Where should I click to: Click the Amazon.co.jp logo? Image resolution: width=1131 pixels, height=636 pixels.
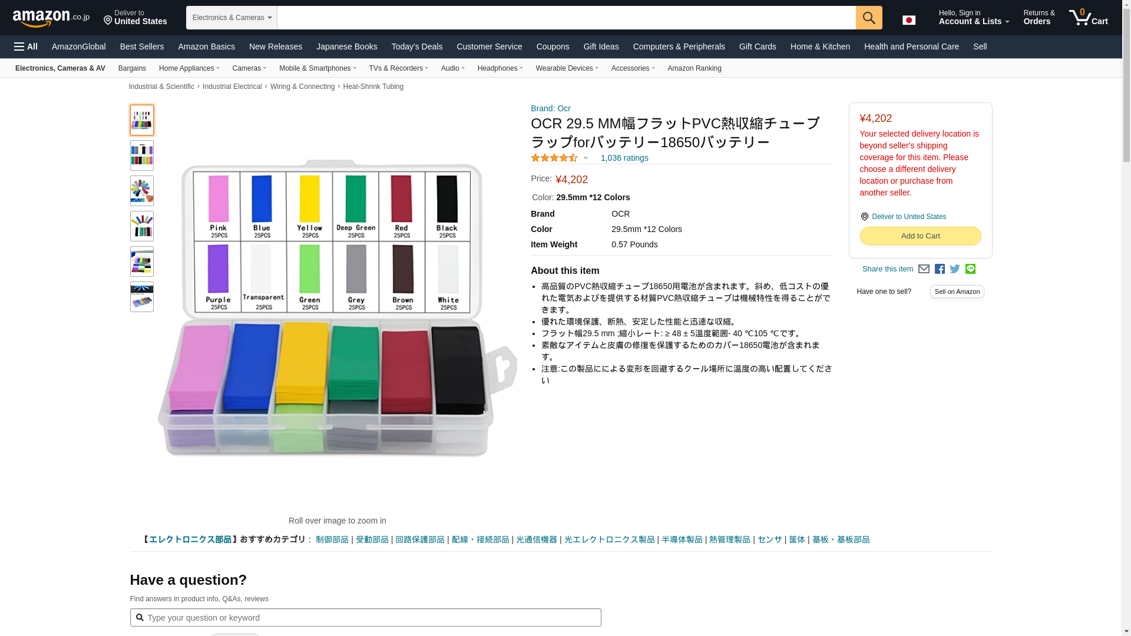pyautogui.click(x=51, y=18)
